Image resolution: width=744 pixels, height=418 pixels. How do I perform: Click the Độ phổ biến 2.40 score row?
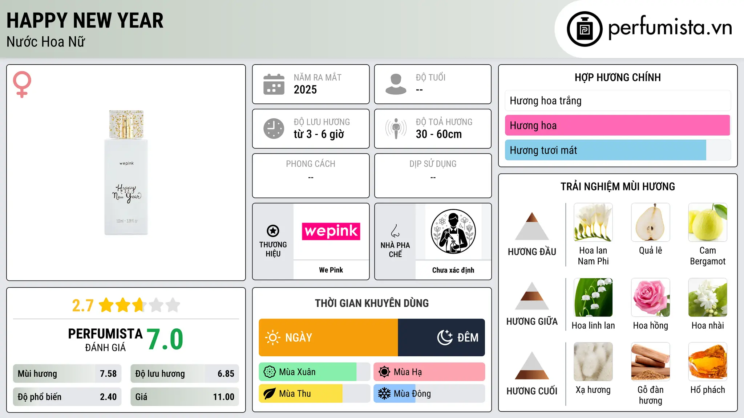[67, 397]
